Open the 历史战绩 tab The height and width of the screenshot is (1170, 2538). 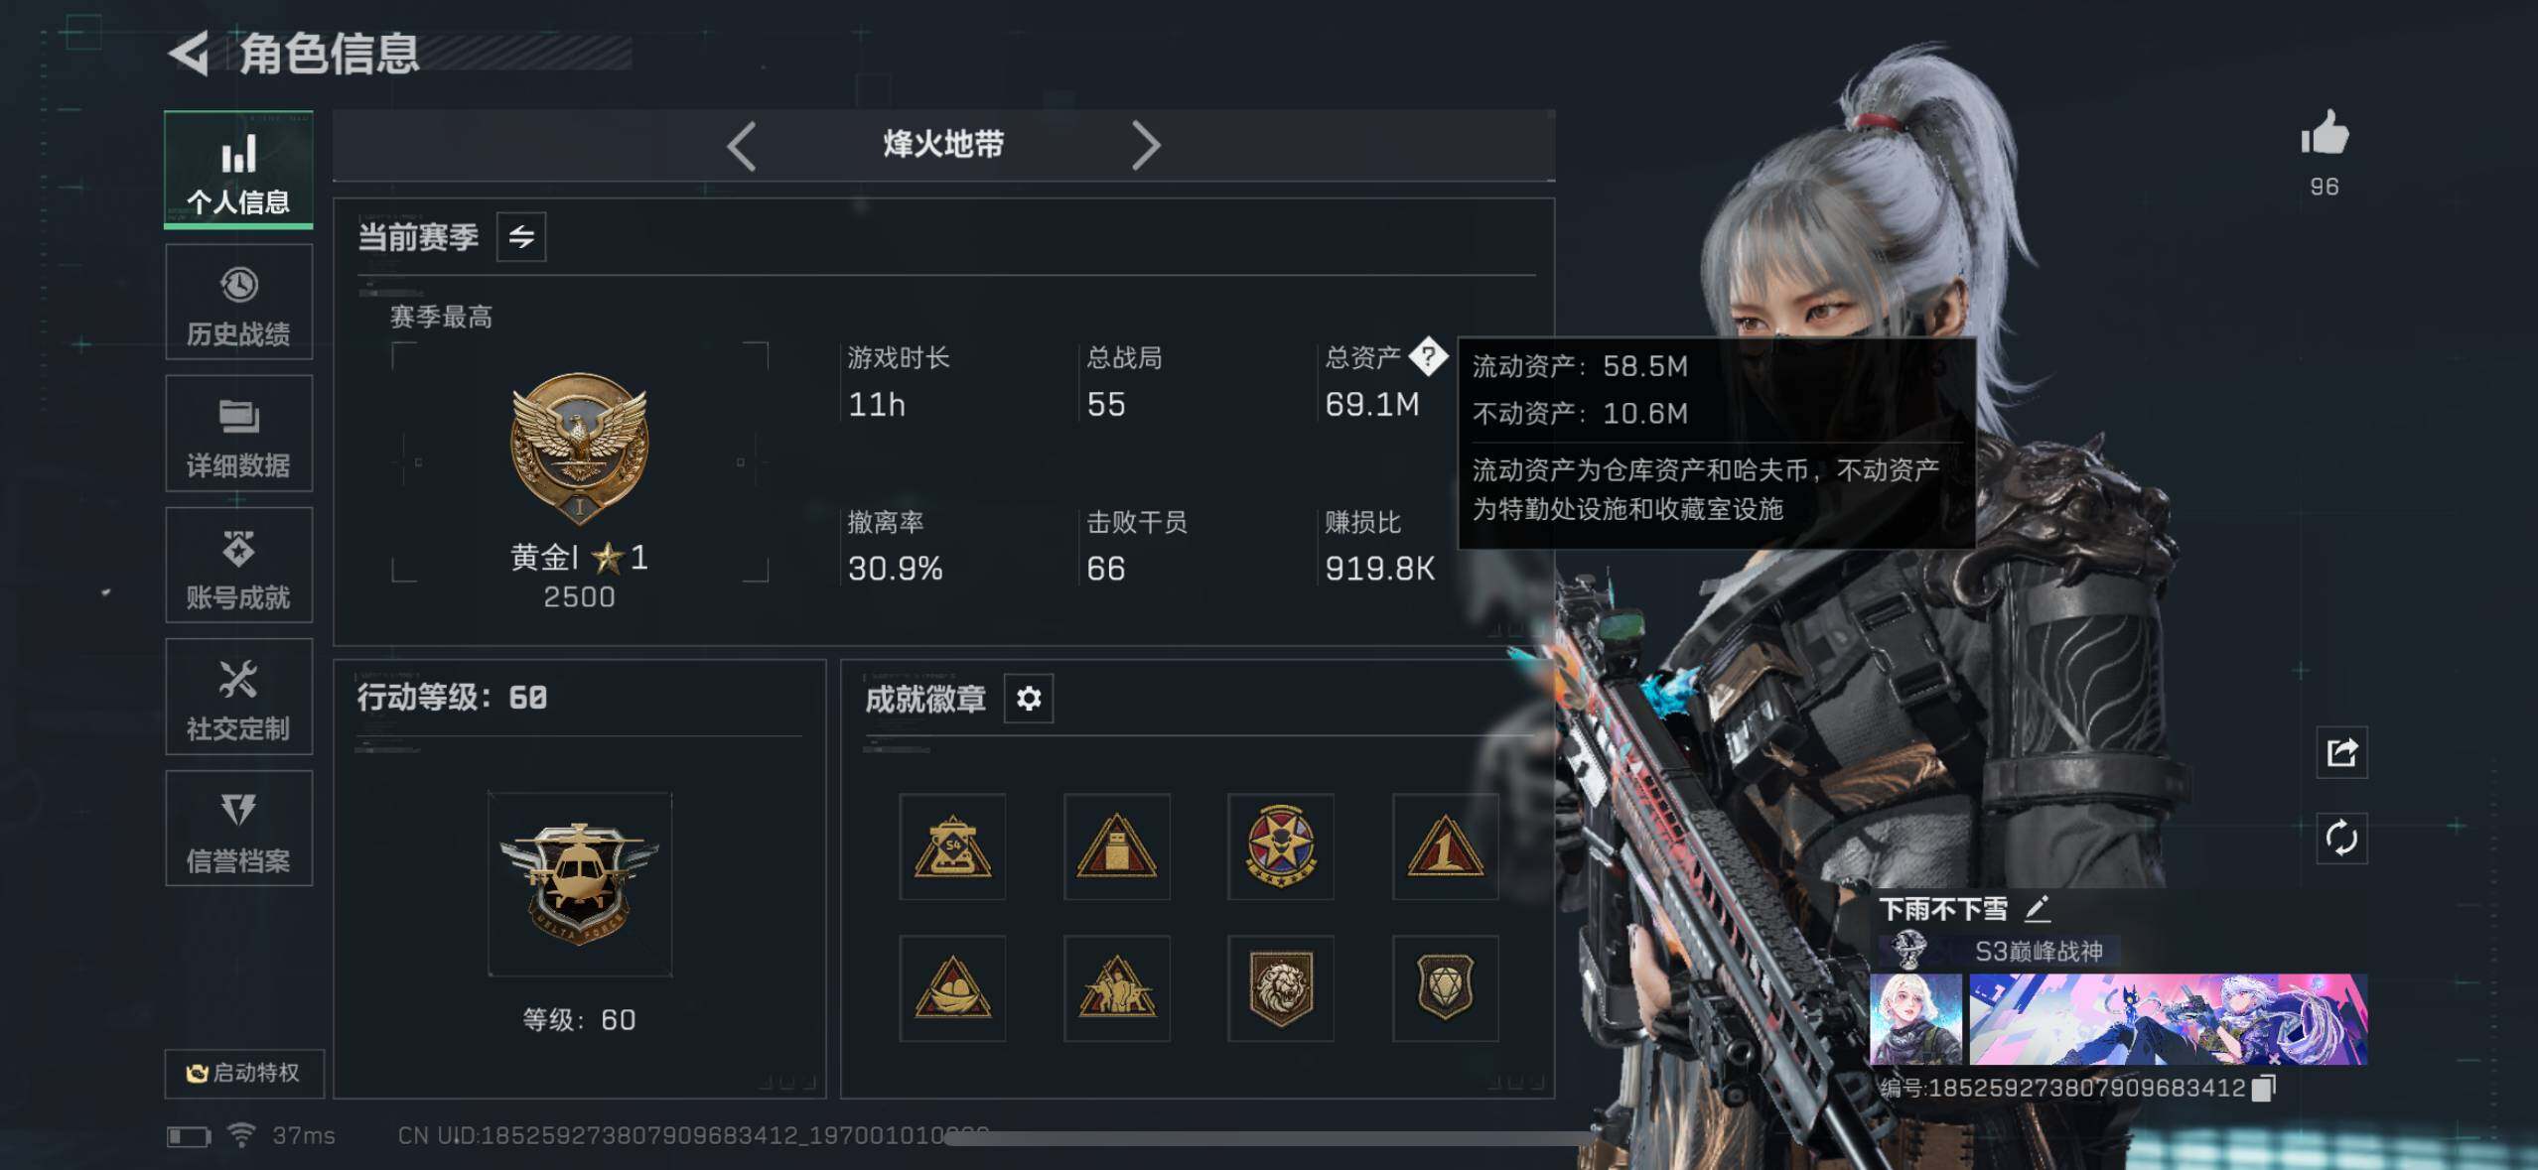pos(238,303)
